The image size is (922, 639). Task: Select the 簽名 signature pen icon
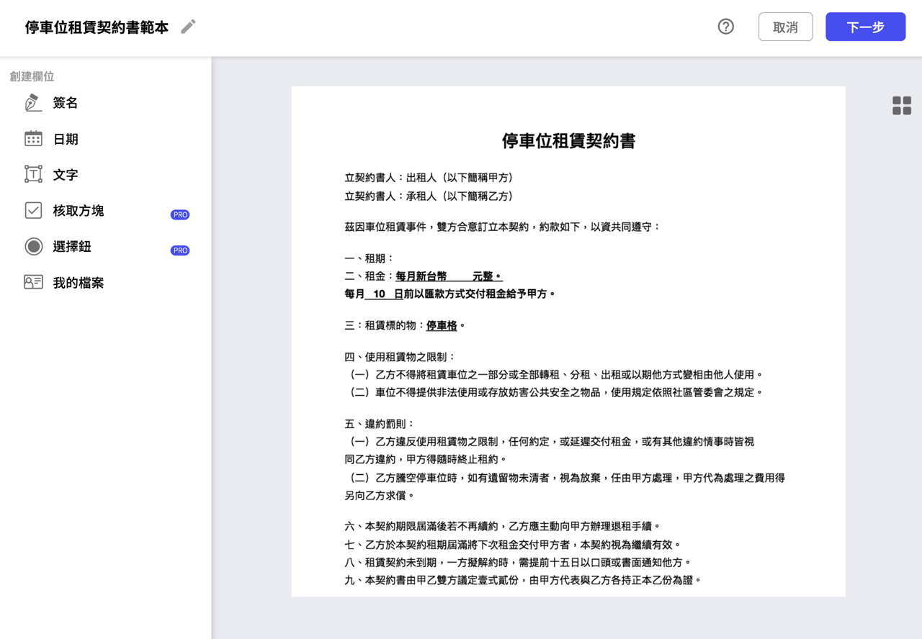pyautogui.click(x=33, y=103)
